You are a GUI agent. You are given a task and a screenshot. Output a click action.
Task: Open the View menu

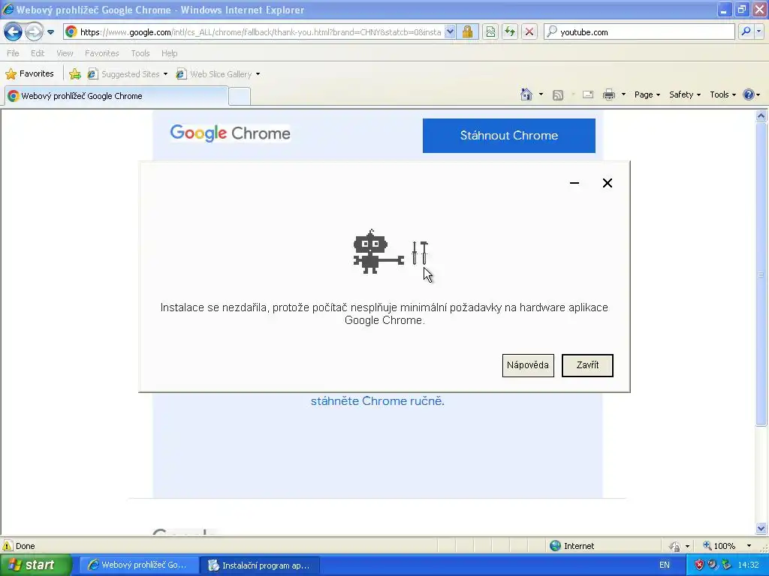click(x=65, y=53)
